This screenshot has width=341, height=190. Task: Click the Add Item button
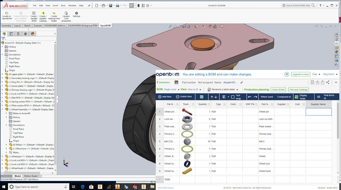click(165, 97)
